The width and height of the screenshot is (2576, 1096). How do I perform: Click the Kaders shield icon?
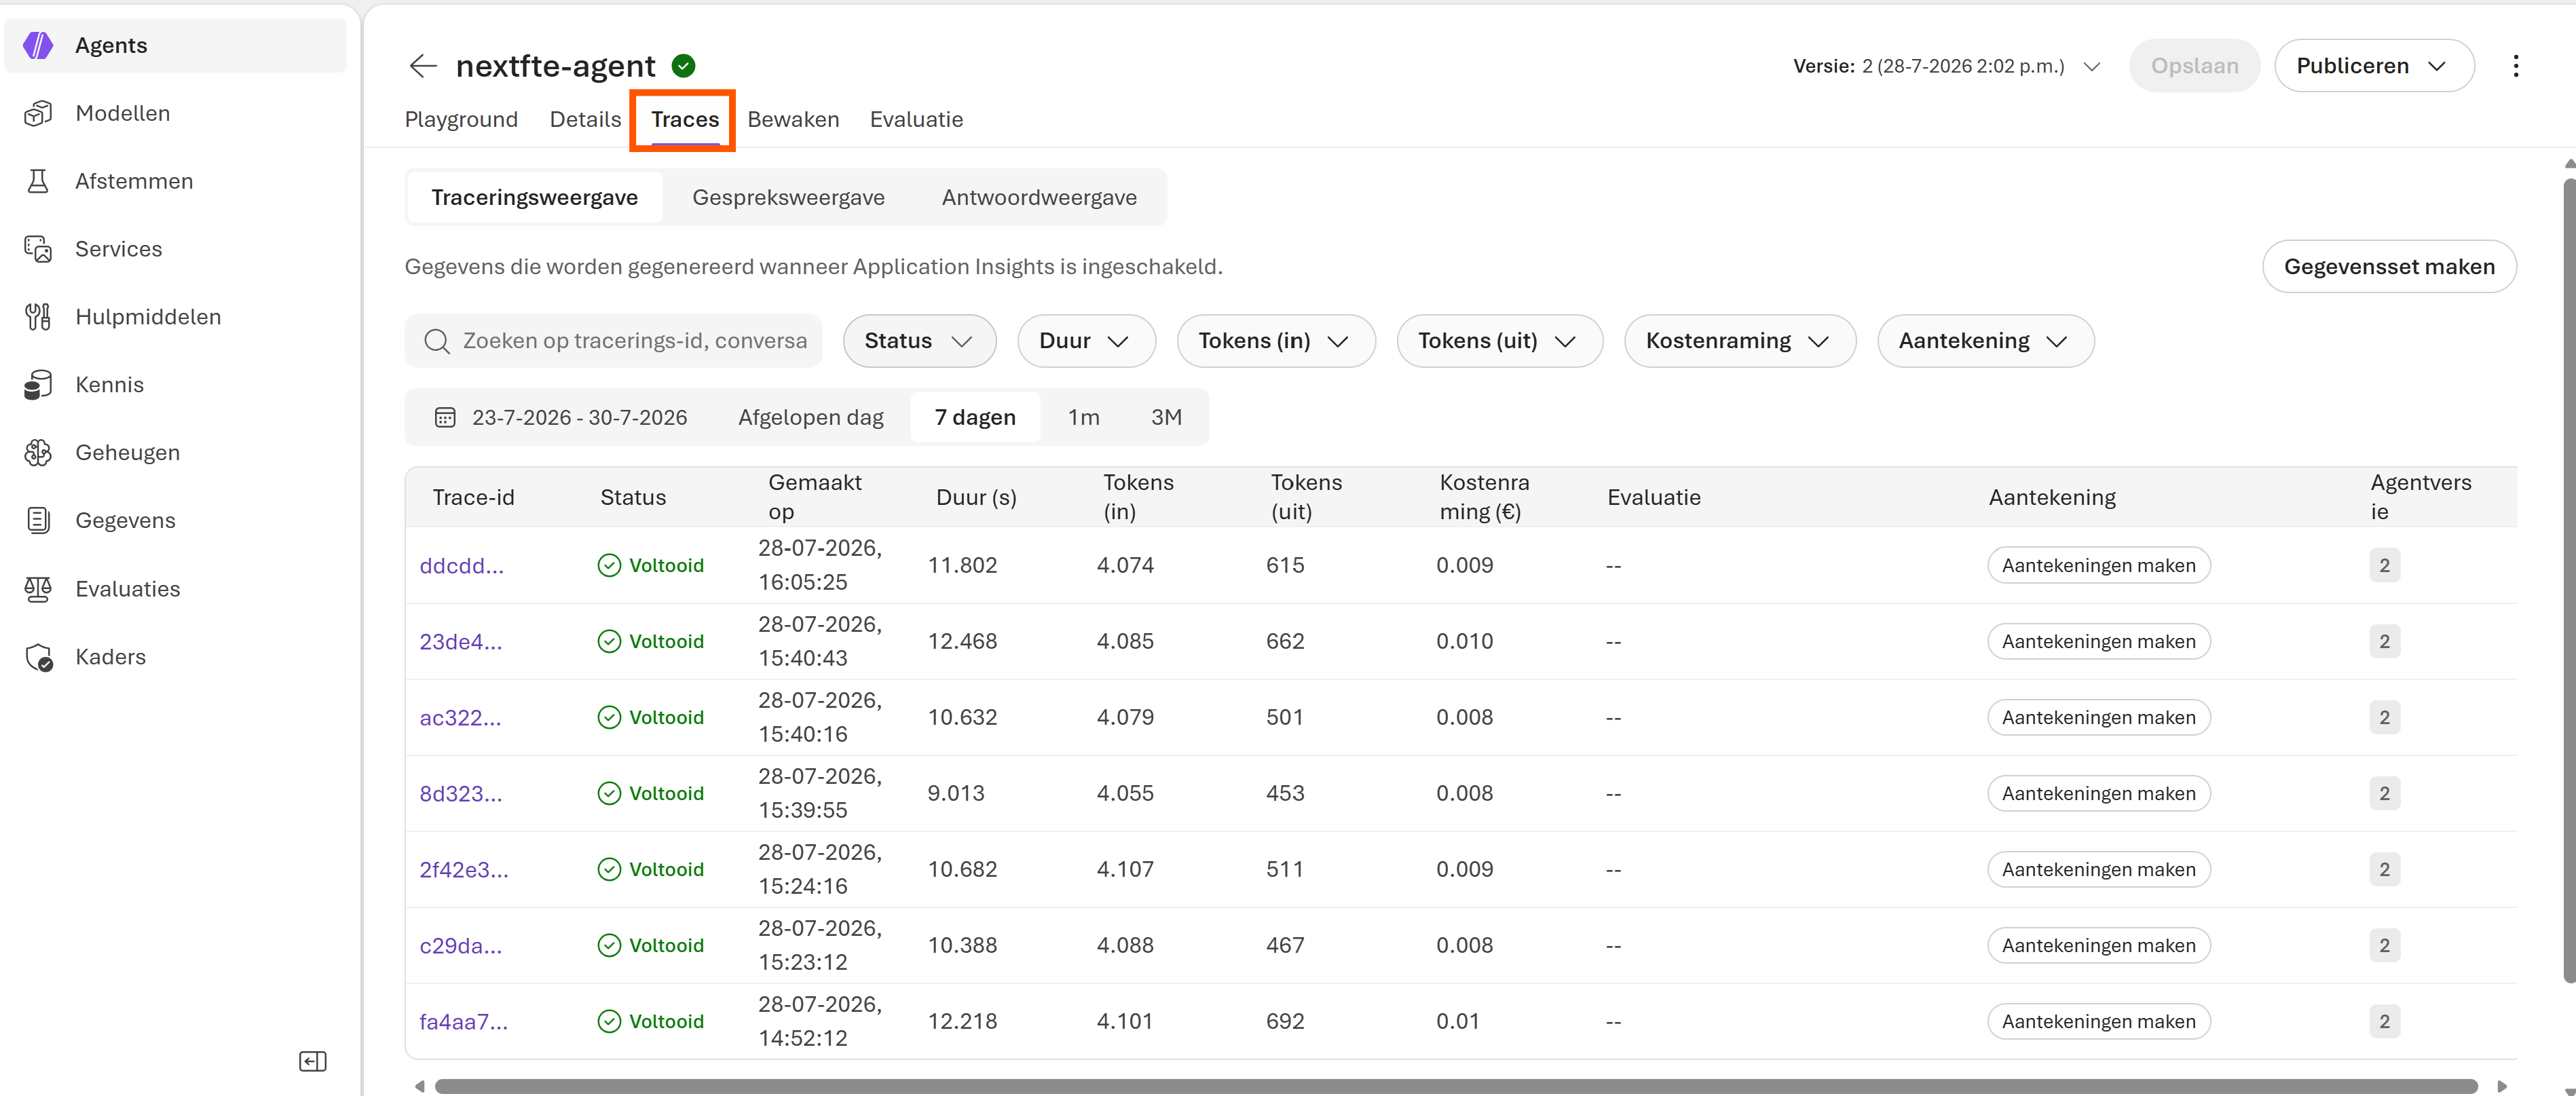(39, 657)
